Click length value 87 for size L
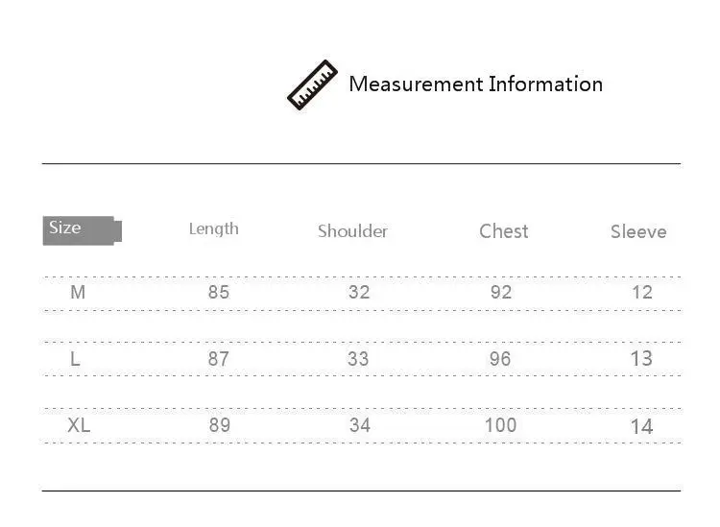 coord(219,358)
